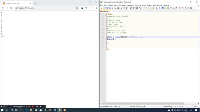Image resolution: width=200 pixels, height=112 pixels.
Task: Click the Paste icon in Notepad++ toolbar
Action: click(127, 8)
